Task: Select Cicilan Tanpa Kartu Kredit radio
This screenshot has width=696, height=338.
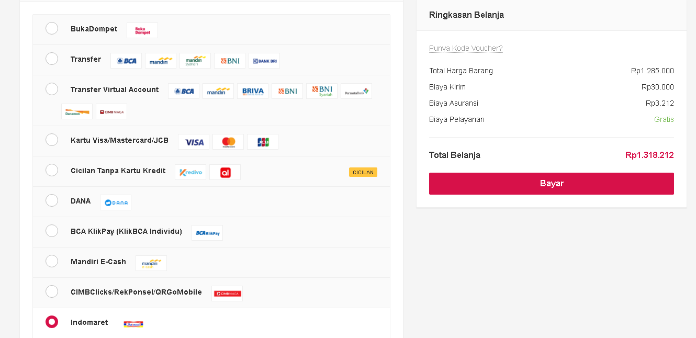Action: coord(52,170)
